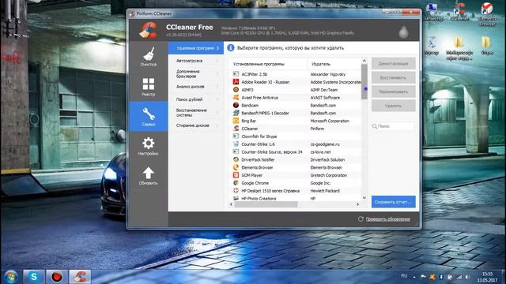Open the Автозагрузка submenu
Image resolution: width=506 pixels, height=284 pixels.
point(196,61)
